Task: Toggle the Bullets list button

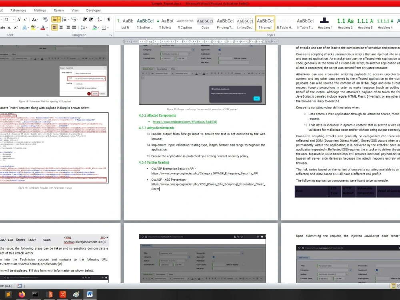Action: [x=54, y=19]
